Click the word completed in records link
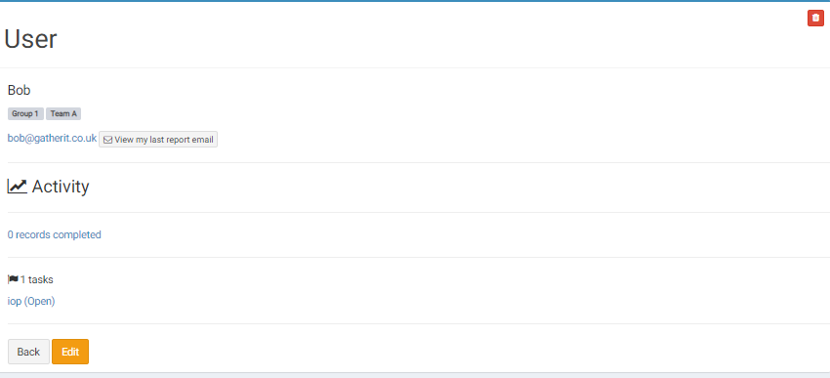This screenshot has height=378, width=830. click(77, 234)
